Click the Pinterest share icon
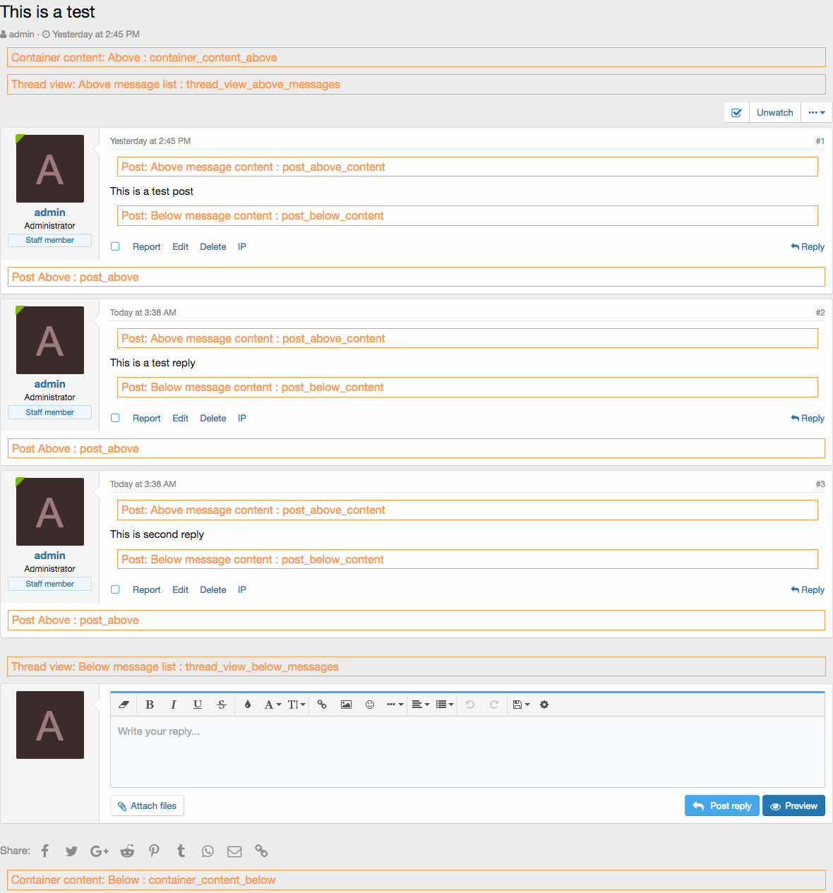The height and width of the screenshot is (893, 833). (x=154, y=851)
